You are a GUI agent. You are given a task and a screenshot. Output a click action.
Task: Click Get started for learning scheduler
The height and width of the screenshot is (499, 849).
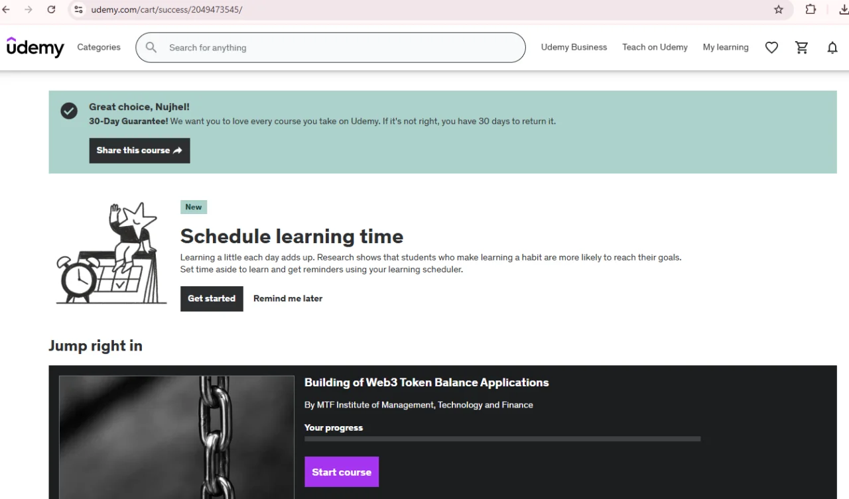(x=212, y=298)
